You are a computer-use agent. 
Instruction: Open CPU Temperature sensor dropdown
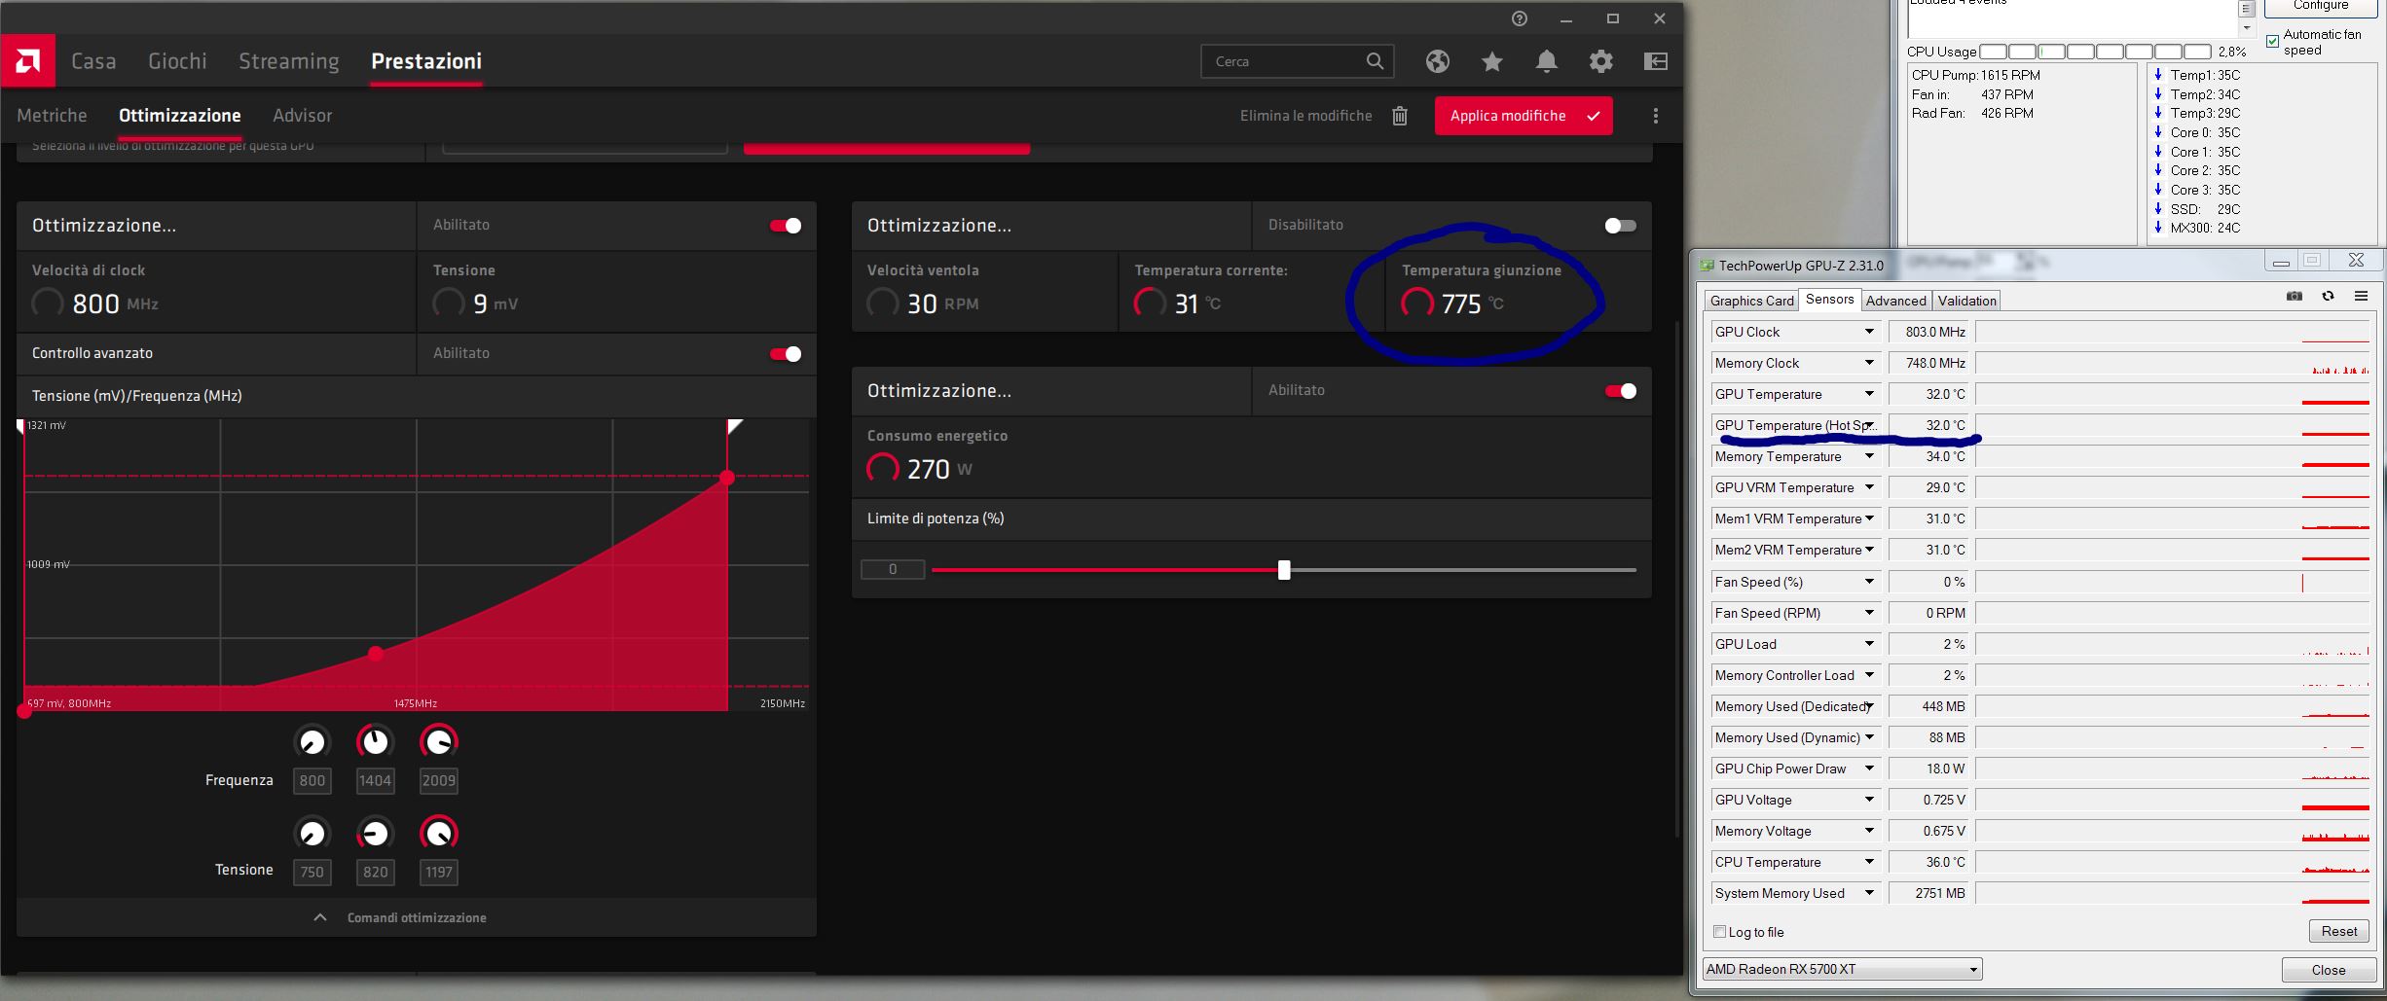[x=1869, y=862]
